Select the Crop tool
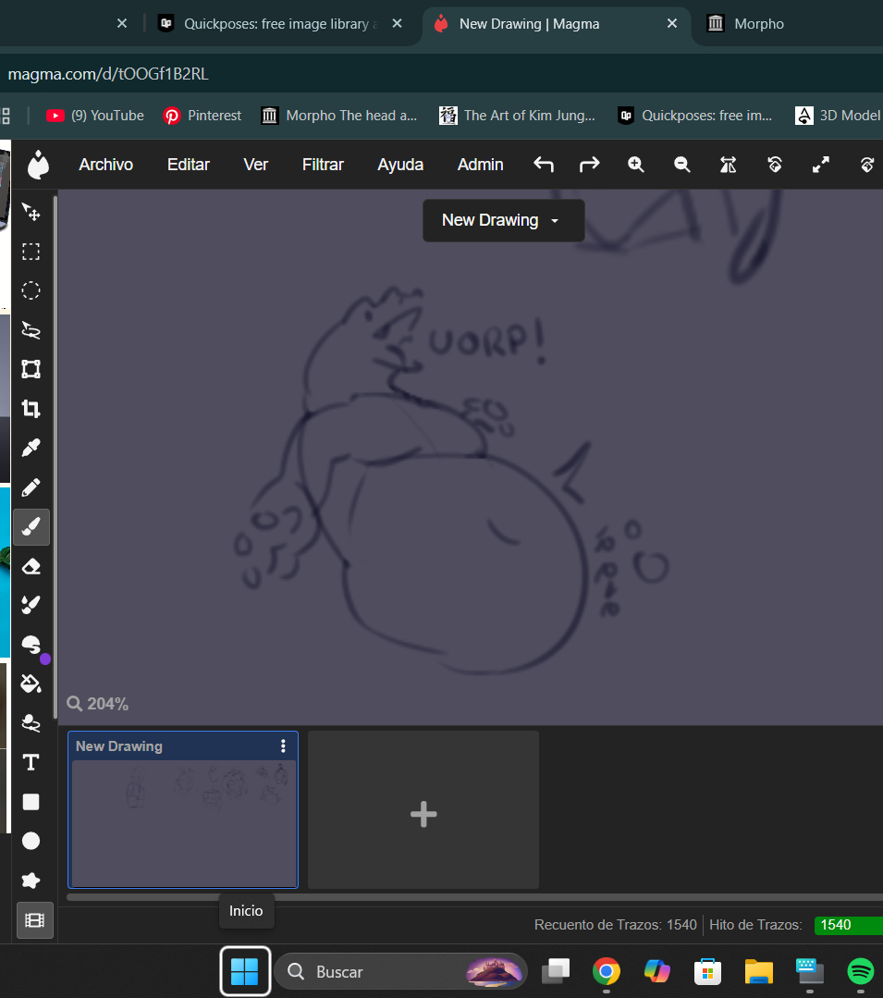883x998 pixels. click(31, 409)
